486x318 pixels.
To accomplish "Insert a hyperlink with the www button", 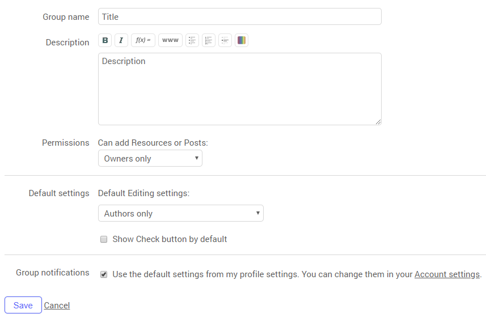I will point(170,40).
